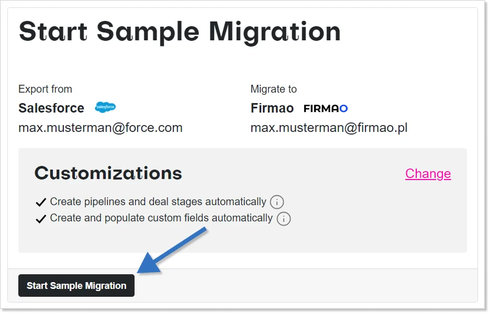The image size is (489, 313).
Task: Show info for custom fields option
Action: (x=283, y=219)
